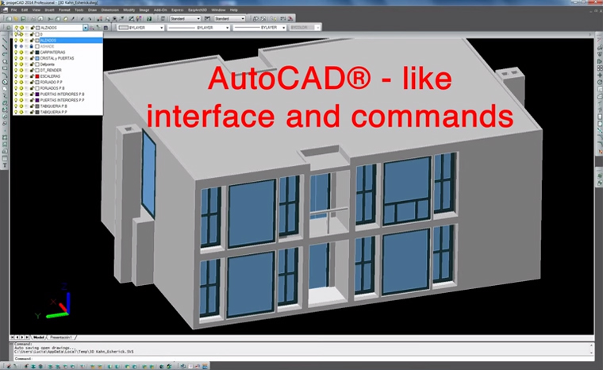
Task: Click the New drawing icon in toolbar
Action: pos(9,18)
